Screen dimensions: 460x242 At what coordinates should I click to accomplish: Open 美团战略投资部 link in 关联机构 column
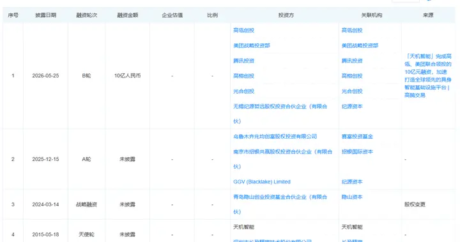(x=360, y=46)
